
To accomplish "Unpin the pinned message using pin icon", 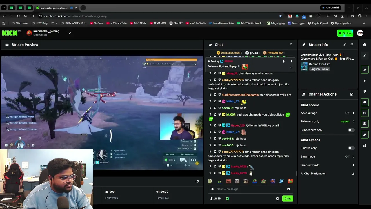I will (x=283, y=62).
